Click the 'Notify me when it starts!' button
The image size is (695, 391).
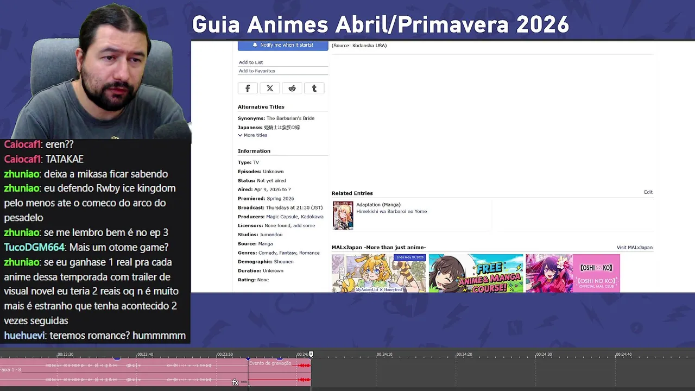(x=283, y=45)
